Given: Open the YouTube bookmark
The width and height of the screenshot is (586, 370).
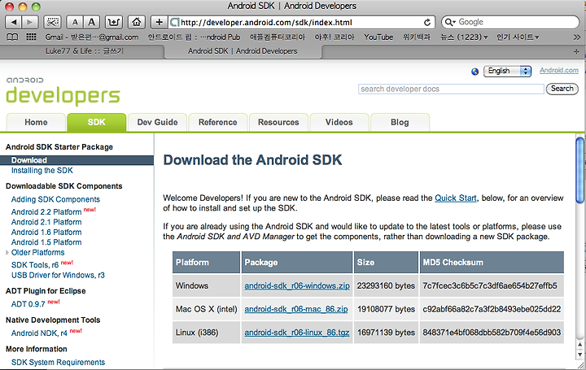Looking at the screenshot, I should (x=378, y=37).
